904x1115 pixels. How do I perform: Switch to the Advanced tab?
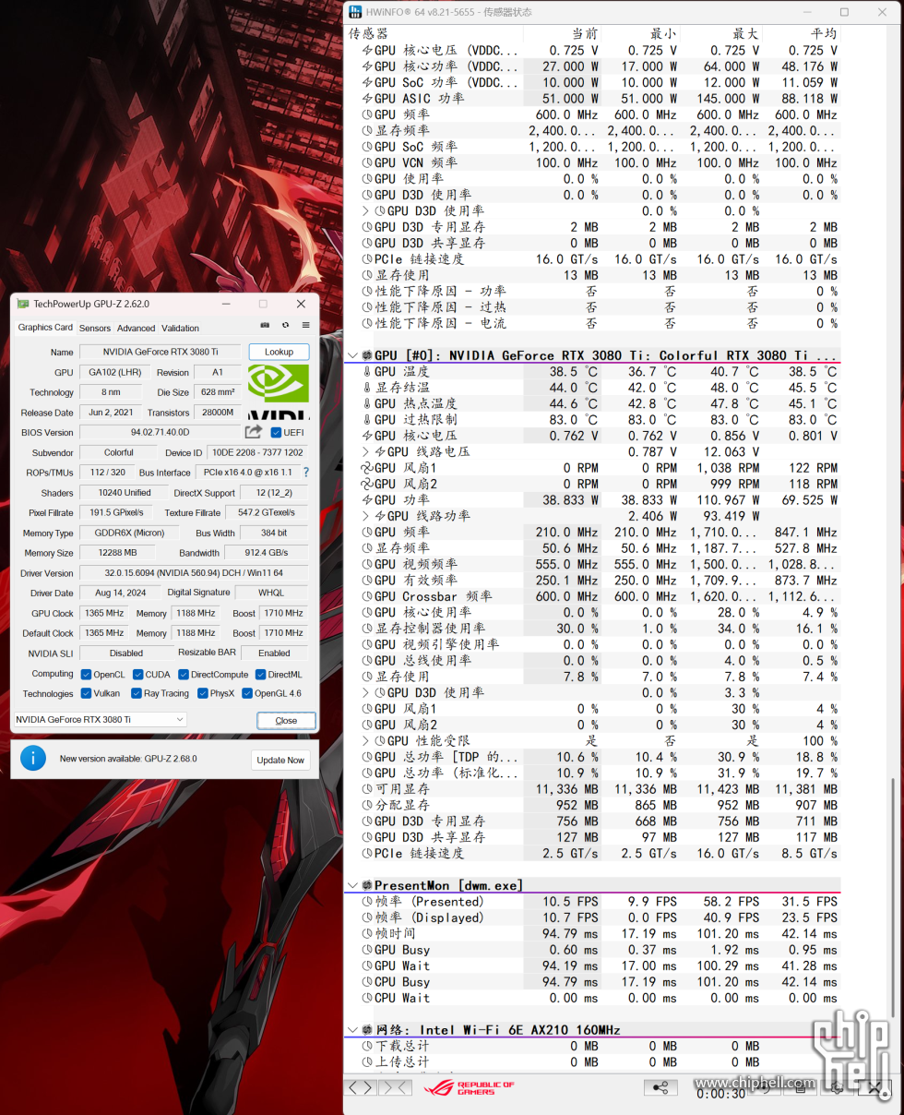(x=136, y=328)
